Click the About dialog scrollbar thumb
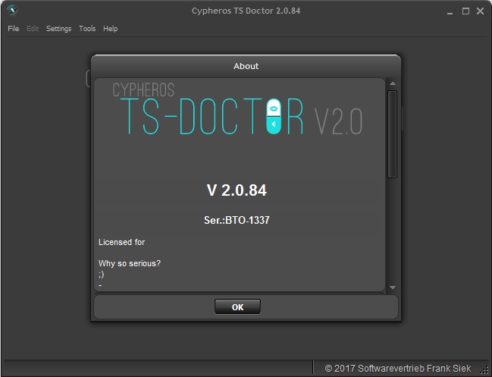 (x=392, y=134)
